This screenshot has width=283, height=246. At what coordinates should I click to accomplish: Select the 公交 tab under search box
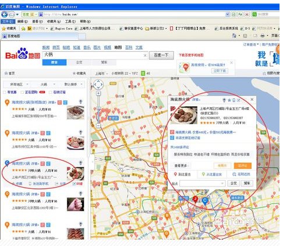[x=79, y=62]
